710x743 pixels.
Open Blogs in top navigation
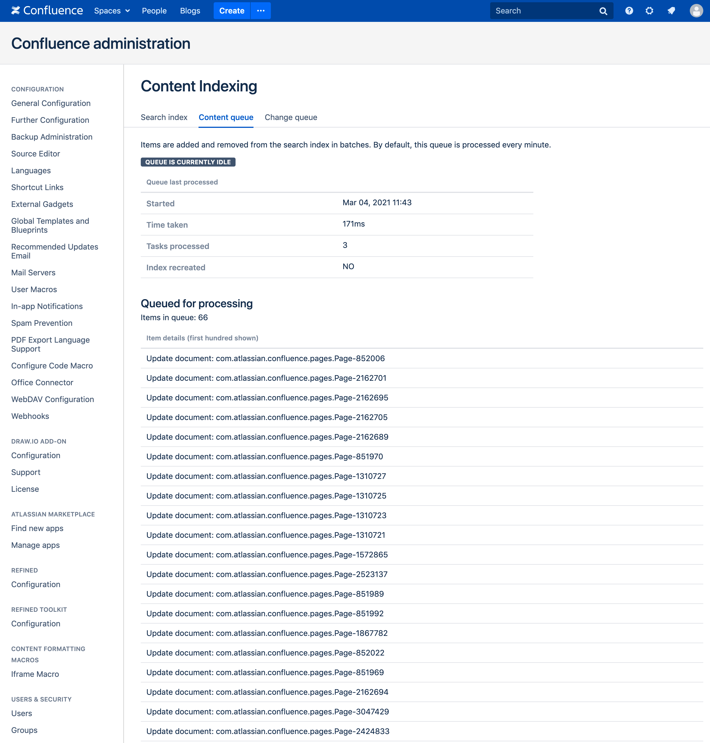pos(190,11)
